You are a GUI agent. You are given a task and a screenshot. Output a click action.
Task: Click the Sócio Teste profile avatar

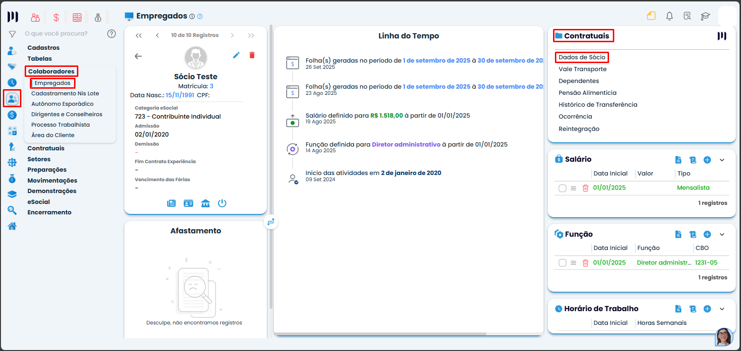(196, 58)
